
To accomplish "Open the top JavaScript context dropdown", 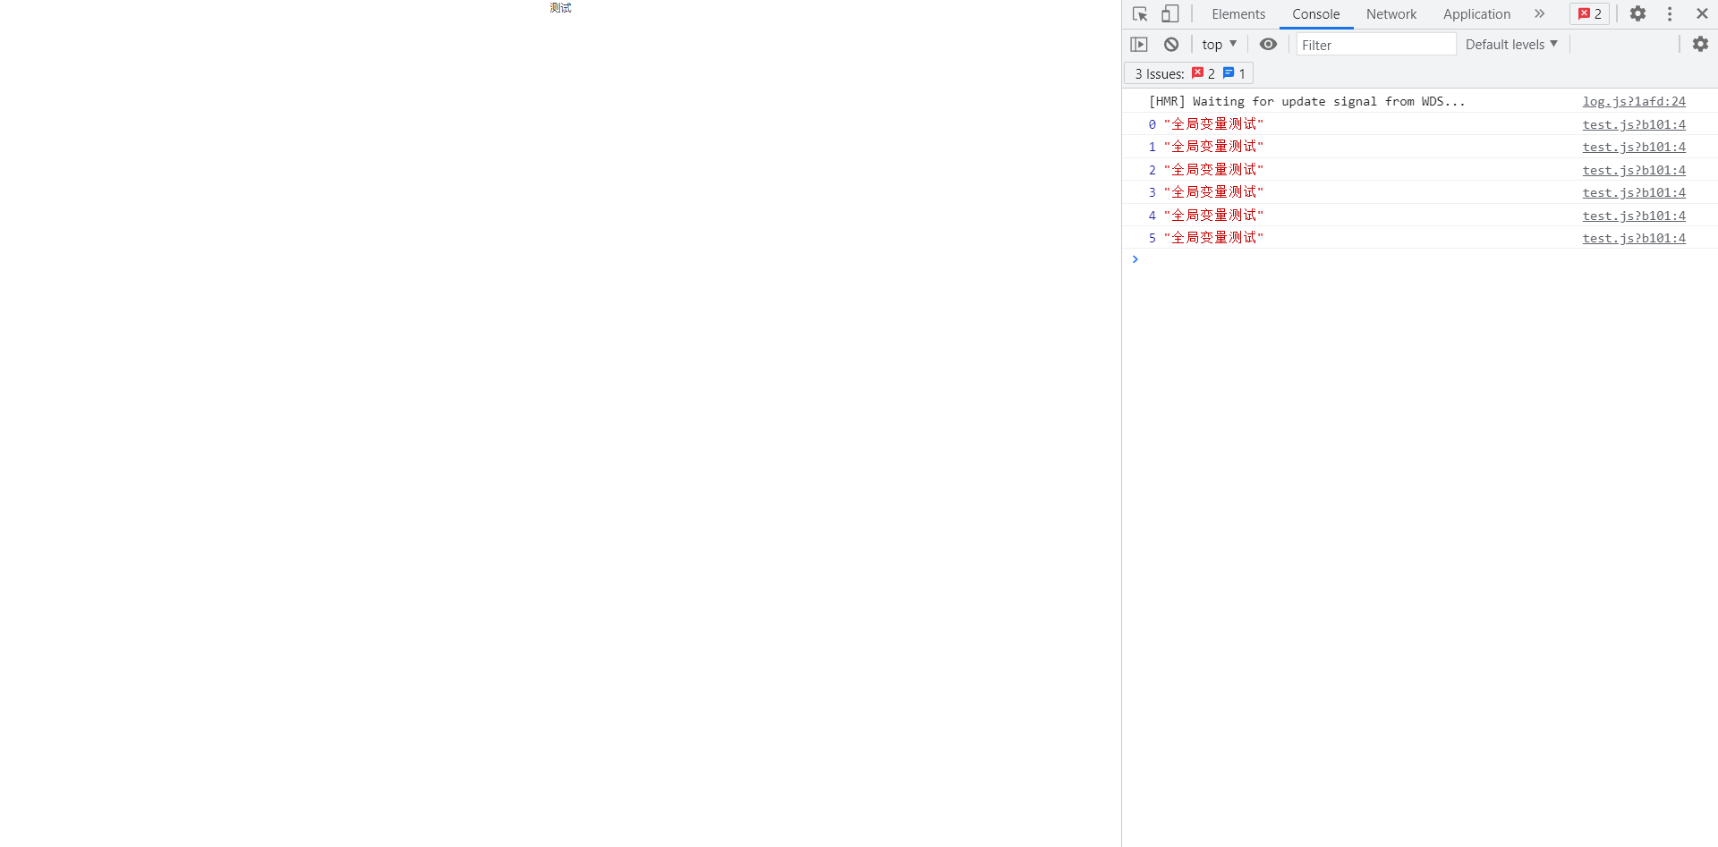I will (1219, 44).
